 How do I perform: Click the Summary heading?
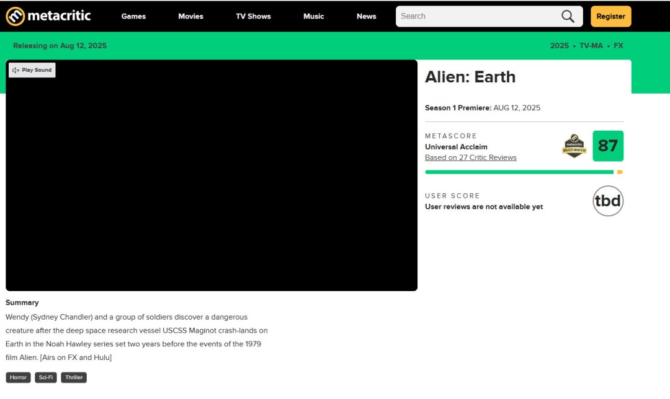(x=22, y=302)
